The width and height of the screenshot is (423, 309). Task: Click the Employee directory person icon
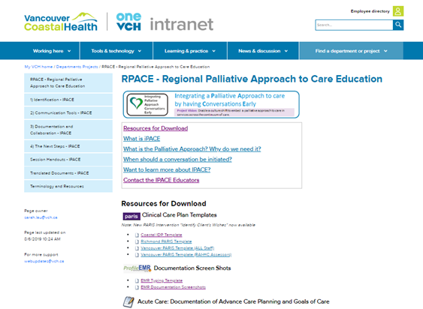(x=398, y=11)
